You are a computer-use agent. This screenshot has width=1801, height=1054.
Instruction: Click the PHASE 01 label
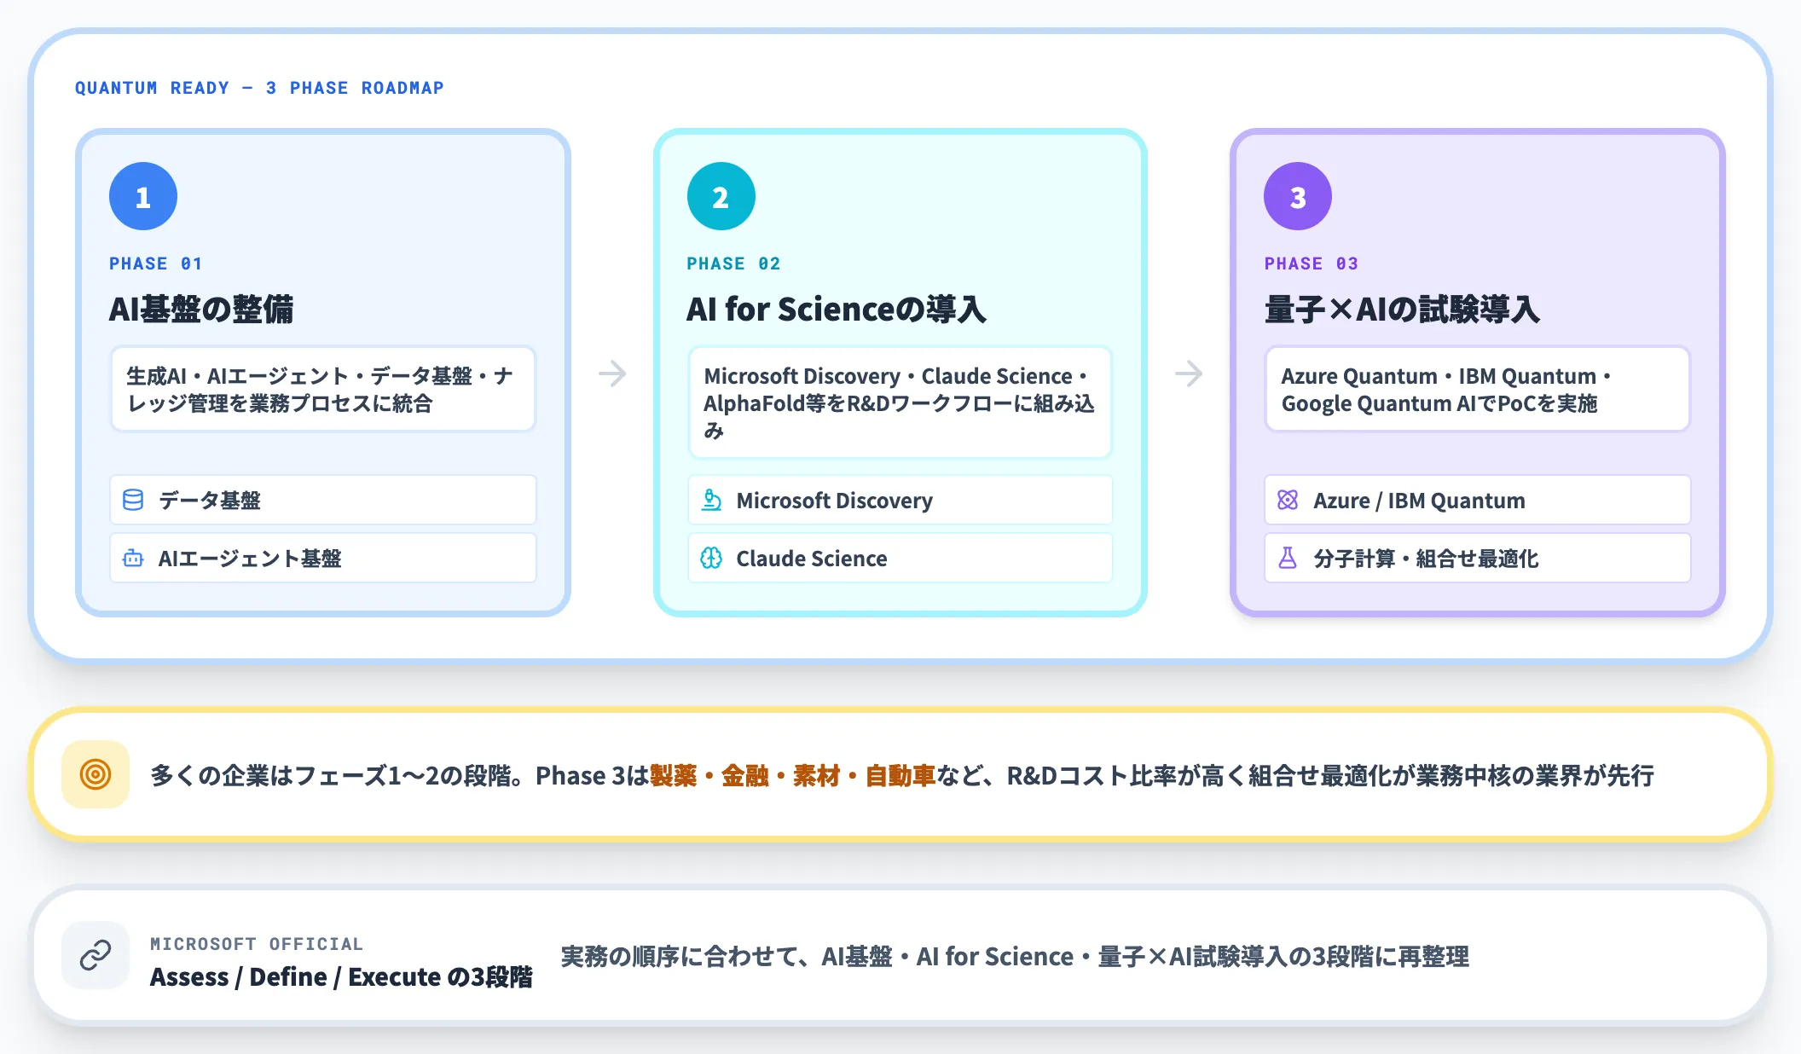click(156, 263)
